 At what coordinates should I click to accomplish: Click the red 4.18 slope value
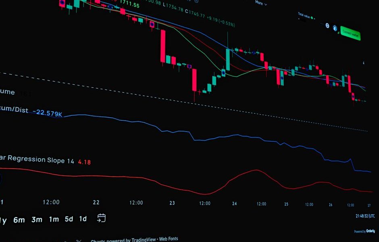pyautogui.click(x=84, y=162)
